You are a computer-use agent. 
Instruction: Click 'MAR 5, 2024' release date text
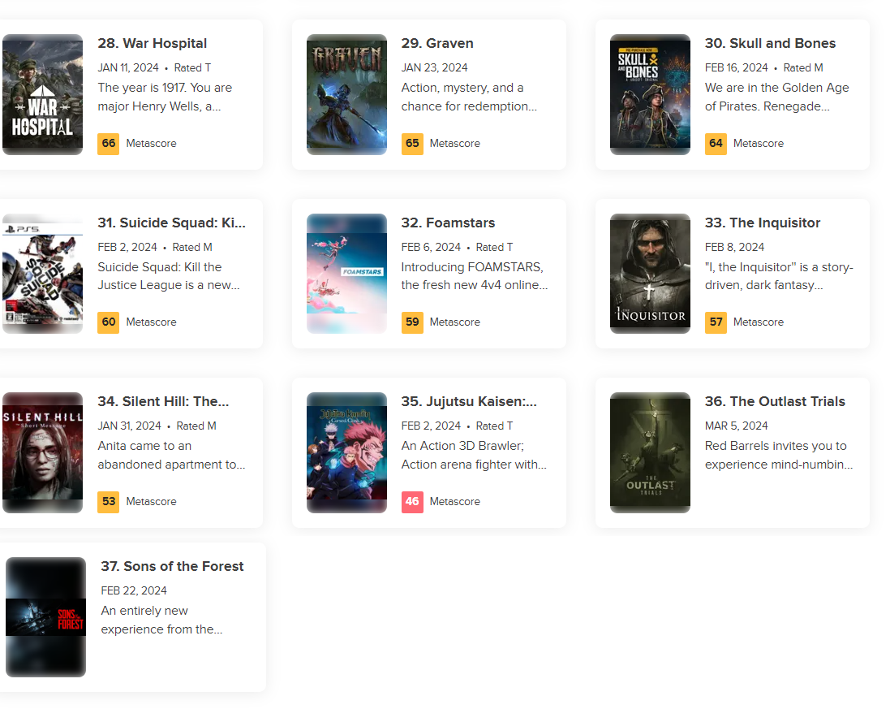736,426
